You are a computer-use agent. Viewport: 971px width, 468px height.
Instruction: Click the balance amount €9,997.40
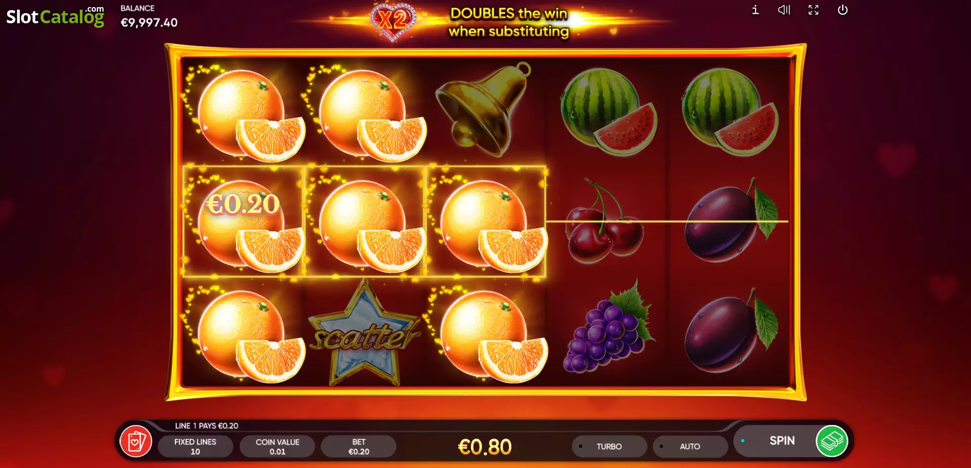(149, 23)
